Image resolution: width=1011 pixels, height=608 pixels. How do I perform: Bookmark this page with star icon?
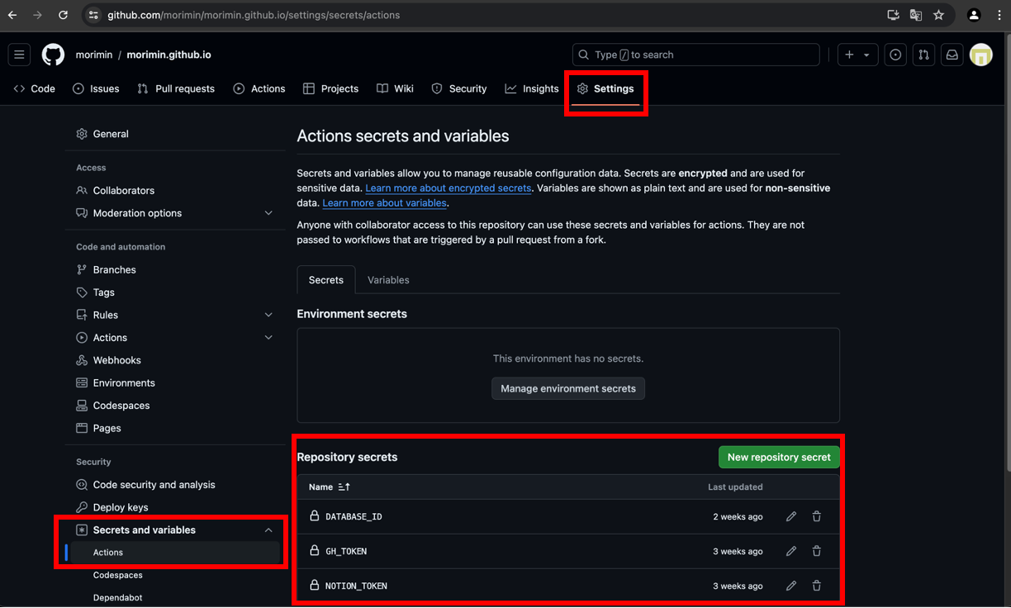click(938, 15)
